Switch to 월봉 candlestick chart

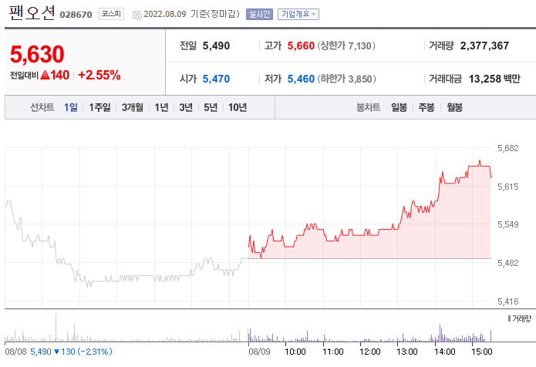(454, 107)
